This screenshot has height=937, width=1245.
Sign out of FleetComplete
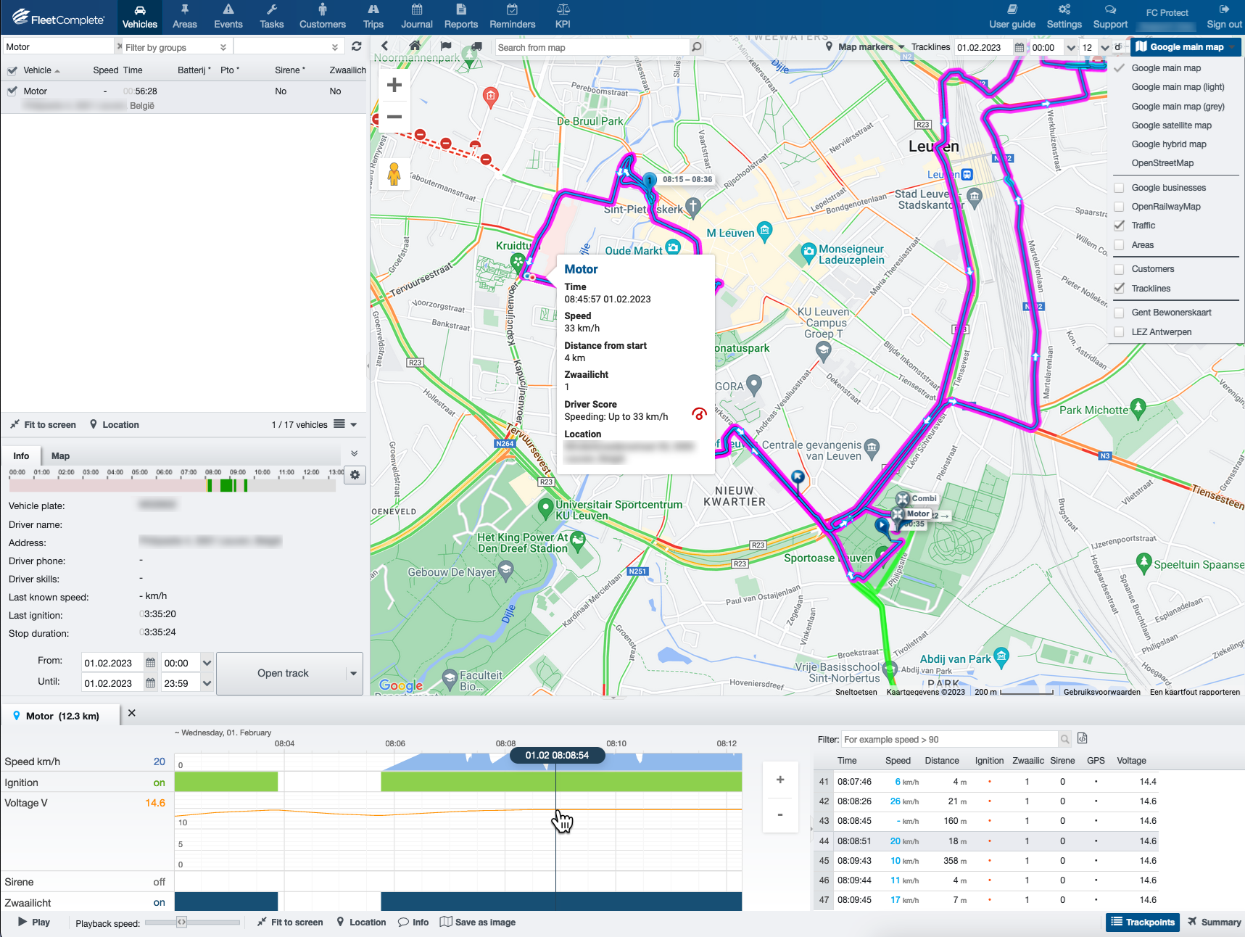tap(1224, 17)
